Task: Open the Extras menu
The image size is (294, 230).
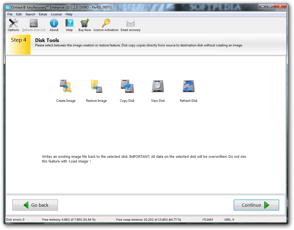Action: [x=43, y=14]
